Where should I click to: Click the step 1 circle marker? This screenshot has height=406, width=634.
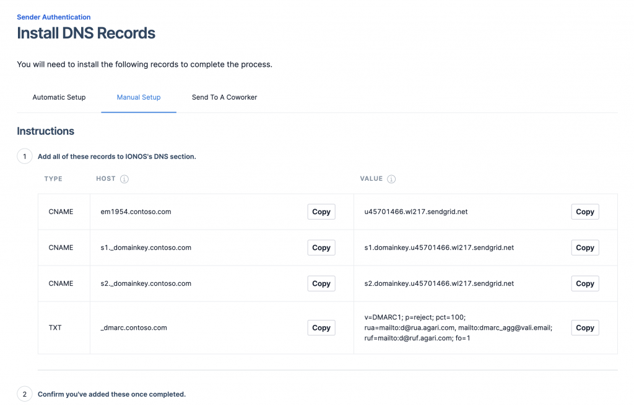(x=24, y=157)
